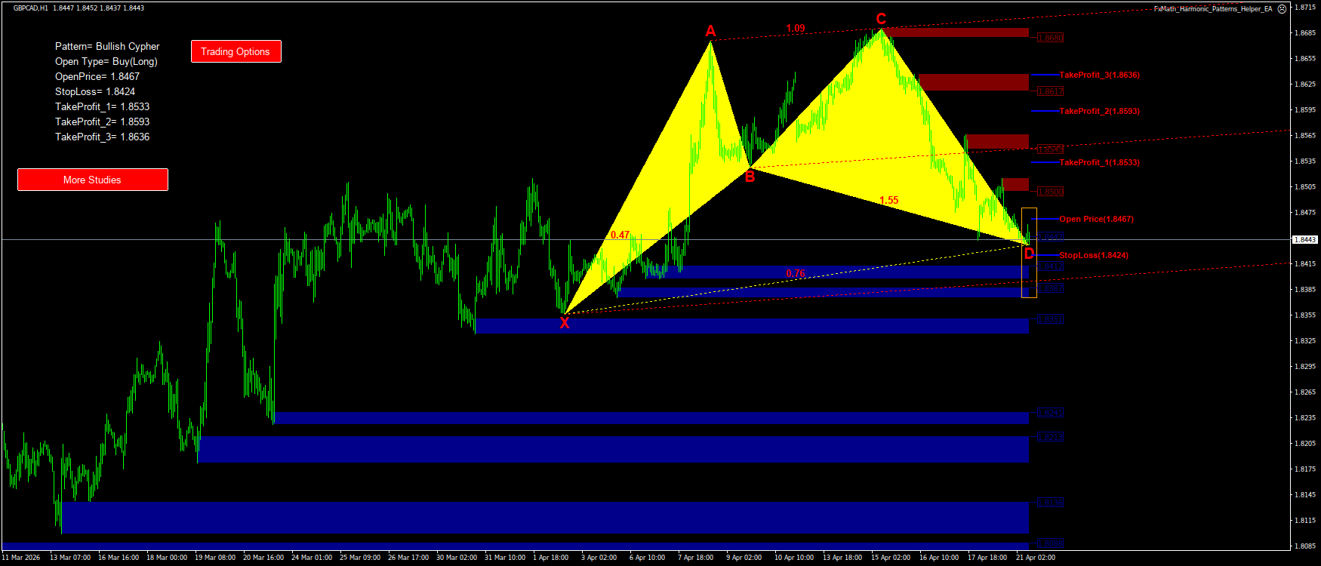Click the top dark red resistance zone
1321x566 pixels.
pyautogui.click(x=956, y=32)
